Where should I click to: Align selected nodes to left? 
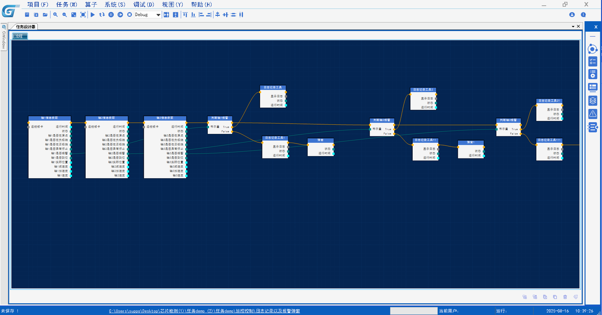click(x=201, y=15)
